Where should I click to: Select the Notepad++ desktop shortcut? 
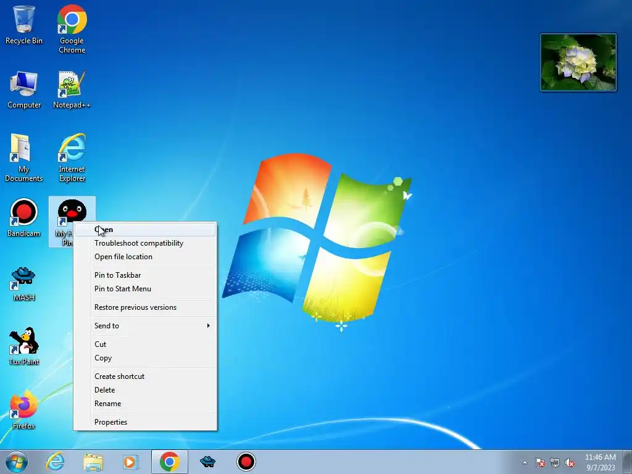click(72, 90)
